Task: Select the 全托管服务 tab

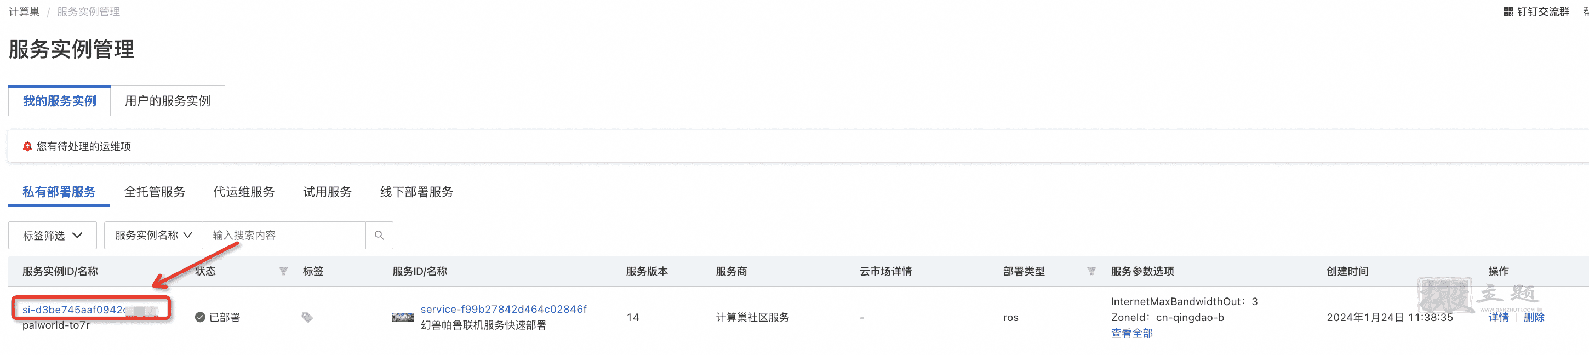Action: 154,192
